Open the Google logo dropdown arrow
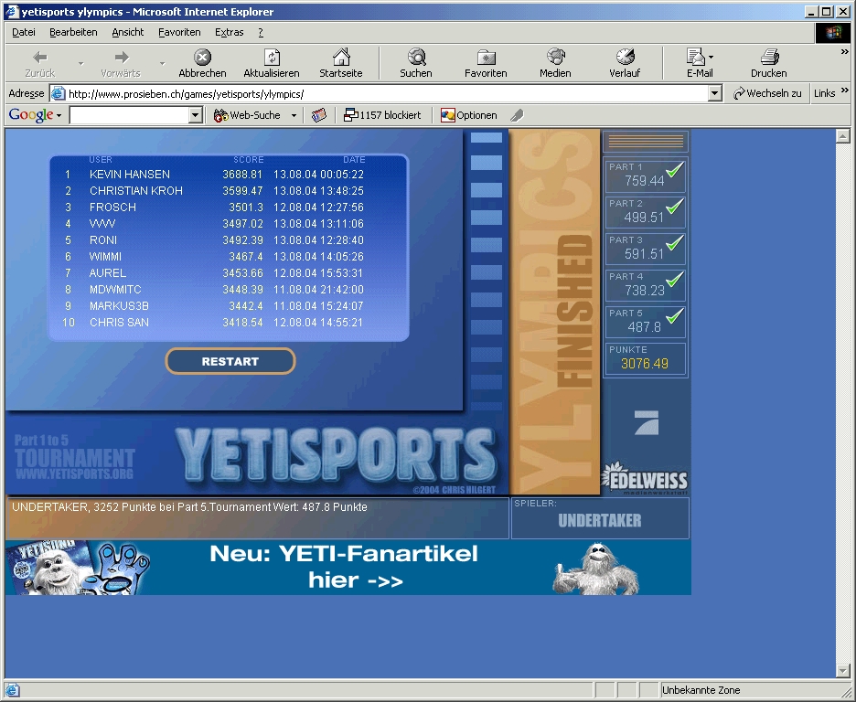The height and width of the screenshot is (702, 856). point(59,116)
